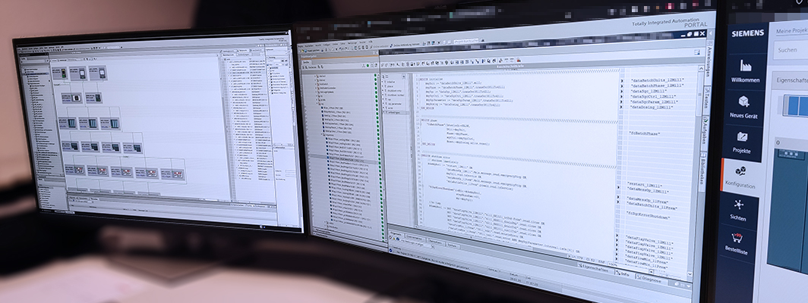This screenshot has width=808, height=303.
Task: Switch to the Diagnose inspector tab
Action: click(x=649, y=280)
